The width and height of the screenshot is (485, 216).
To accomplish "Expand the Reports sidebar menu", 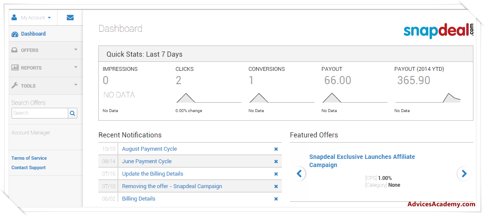I will (45, 68).
